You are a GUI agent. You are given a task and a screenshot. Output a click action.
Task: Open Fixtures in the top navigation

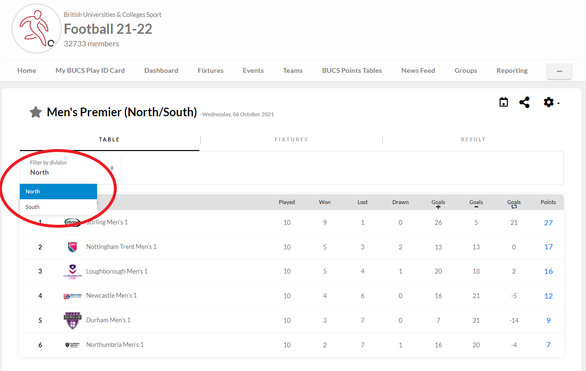pos(210,70)
